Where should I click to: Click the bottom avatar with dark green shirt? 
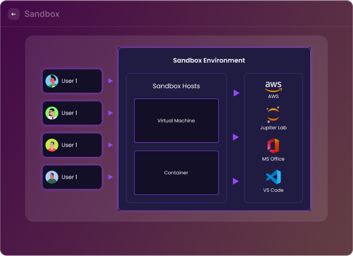[x=51, y=177]
